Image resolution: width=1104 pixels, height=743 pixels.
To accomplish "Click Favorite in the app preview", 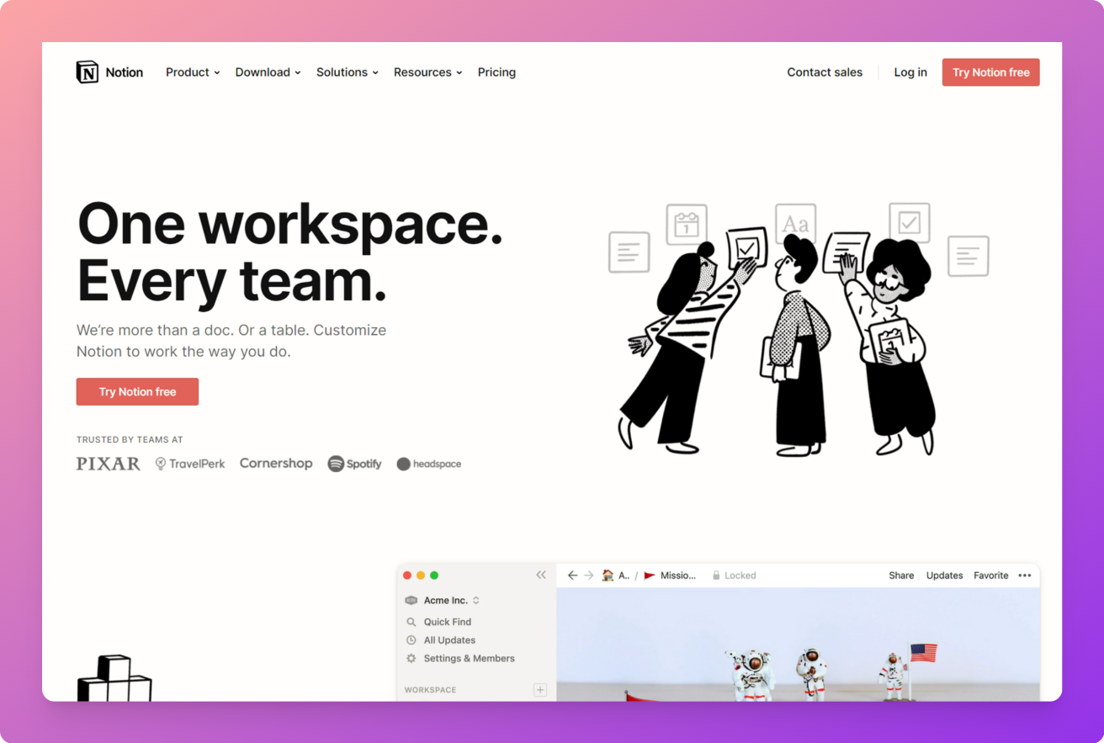I will [x=991, y=576].
